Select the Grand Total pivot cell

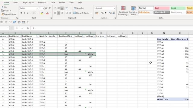[164, 99]
